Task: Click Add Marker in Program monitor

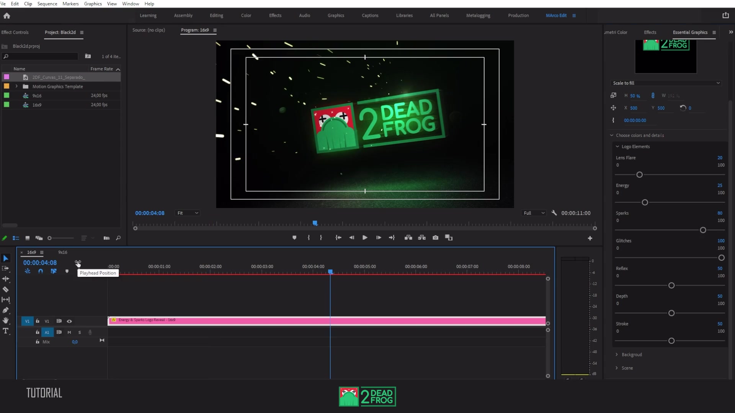Action: [294, 238]
